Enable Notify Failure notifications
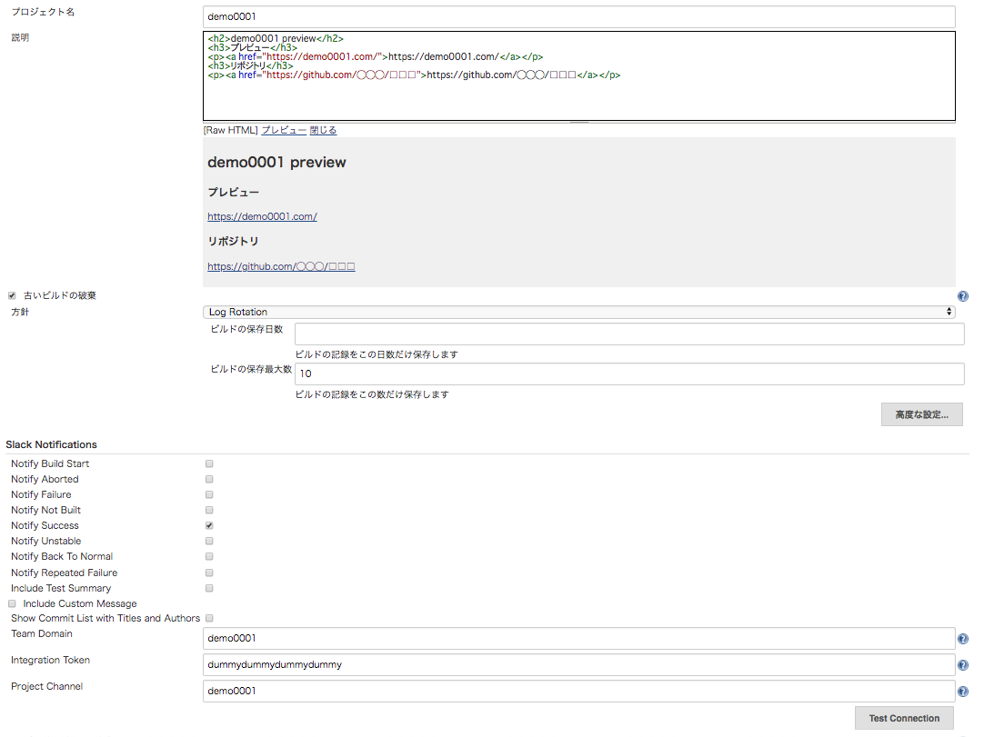984x737 pixels. (x=209, y=494)
